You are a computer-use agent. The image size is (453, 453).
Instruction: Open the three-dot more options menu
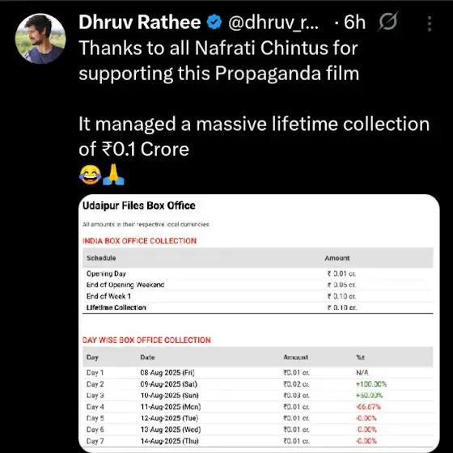[x=430, y=23]
